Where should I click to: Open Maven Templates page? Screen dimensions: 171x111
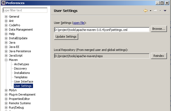(x=21, y=77)
